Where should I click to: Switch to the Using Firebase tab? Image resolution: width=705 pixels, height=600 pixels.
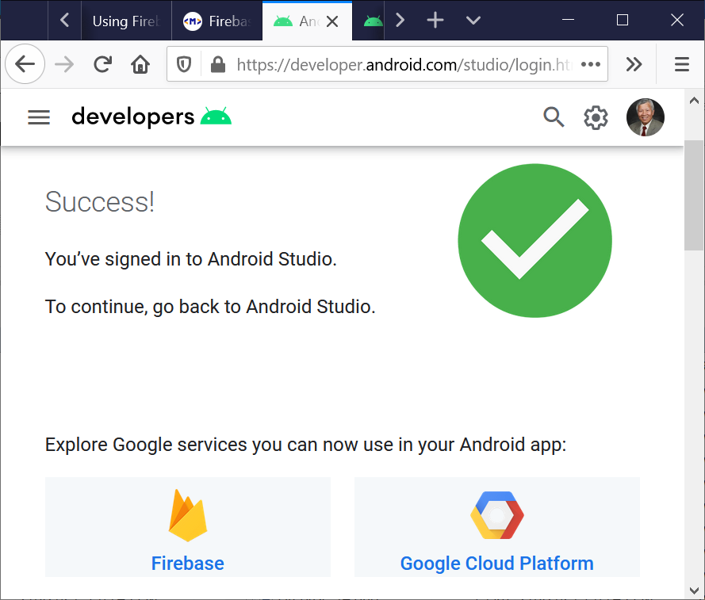[126, 21]
